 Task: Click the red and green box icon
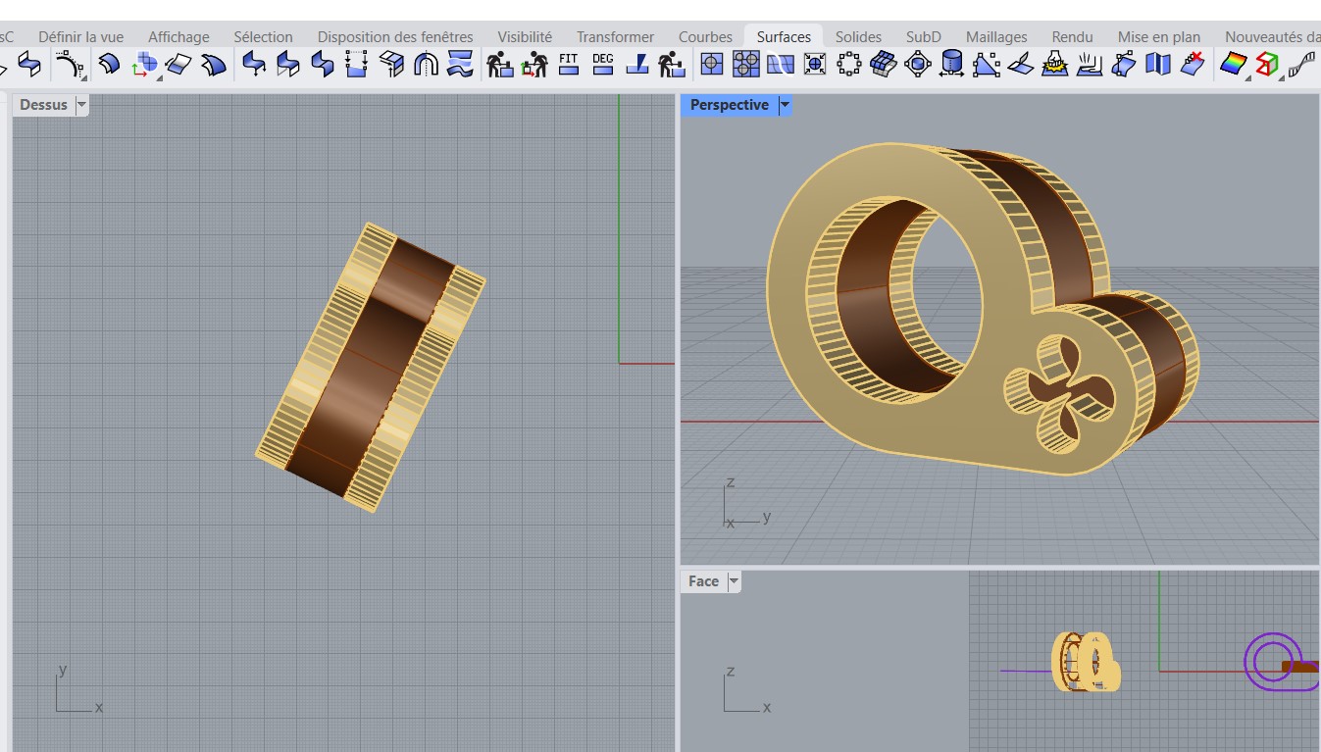tap(1267, 65)
